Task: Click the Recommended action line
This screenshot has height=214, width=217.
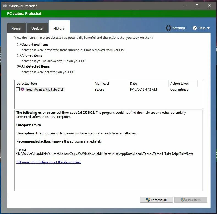Action: pyautogui.click(x=59, y=141)
